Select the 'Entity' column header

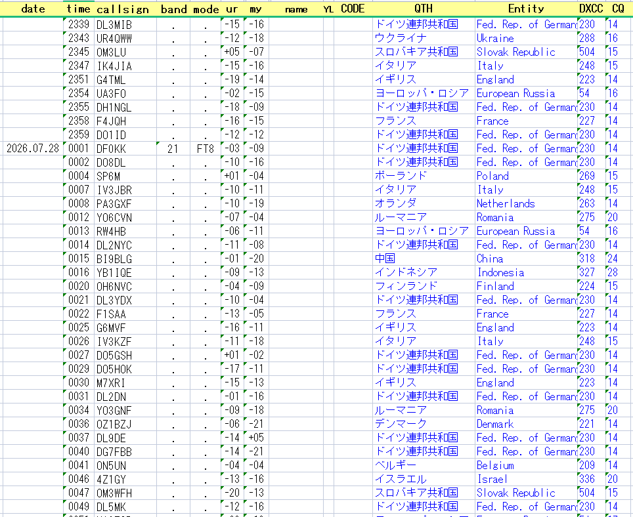pyautogui.click(x=526, y=9)
